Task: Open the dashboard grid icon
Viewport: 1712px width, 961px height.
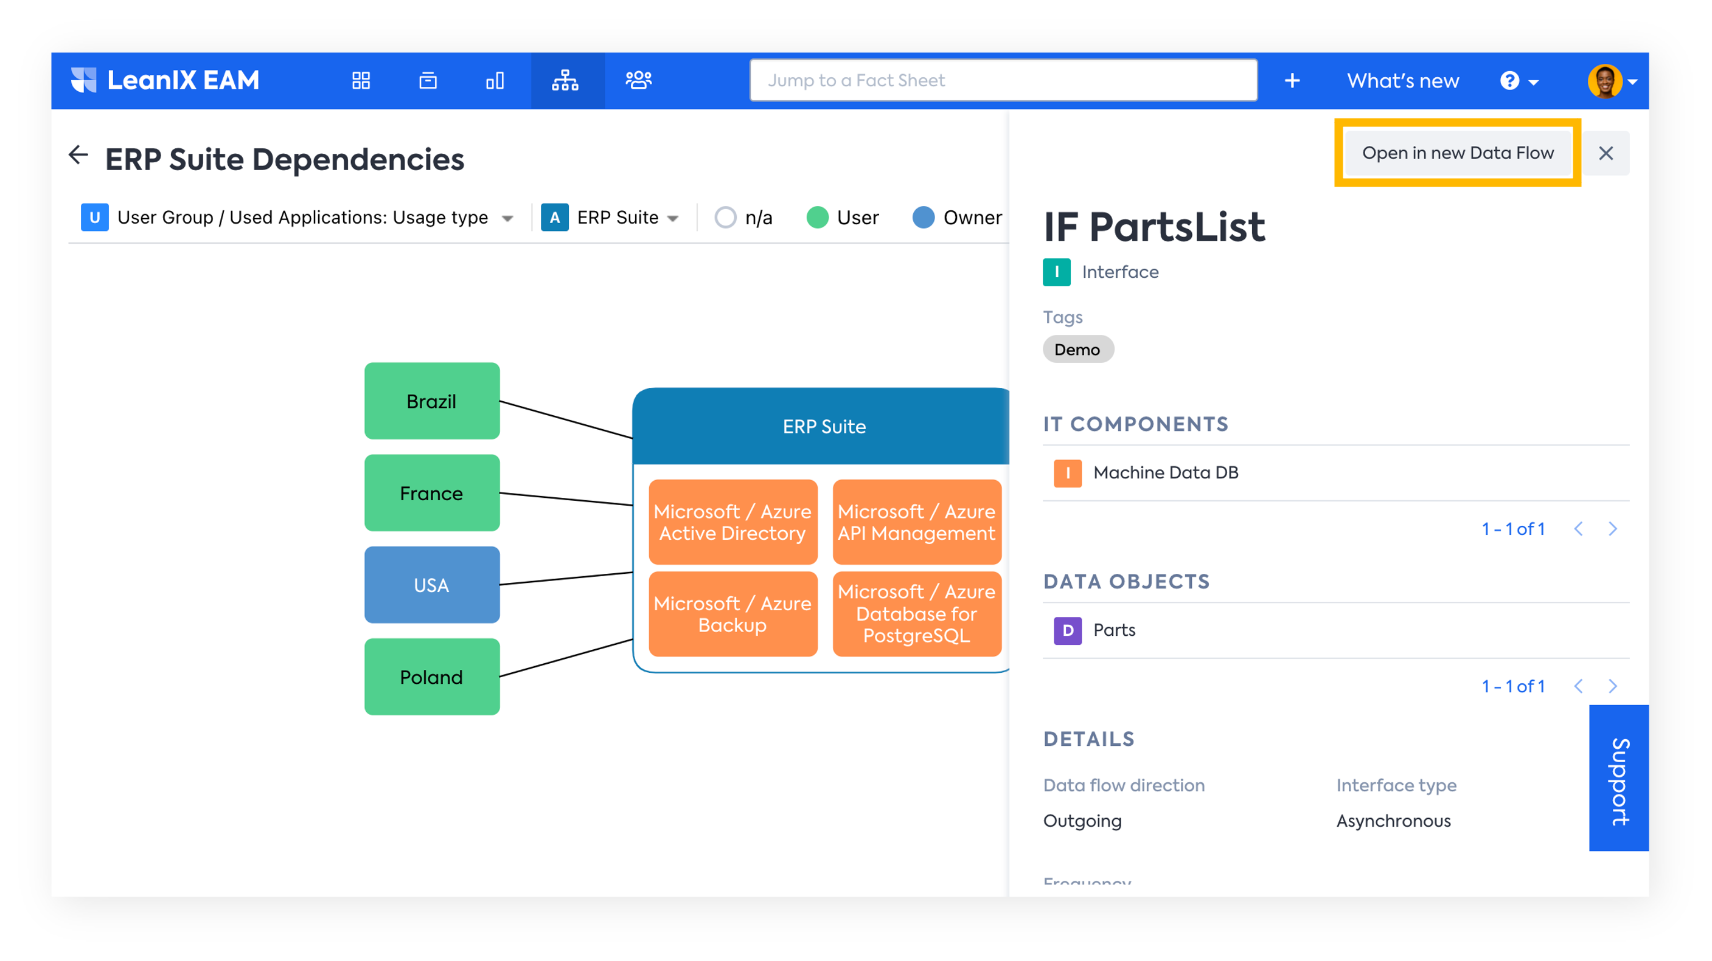Action: 361,80
